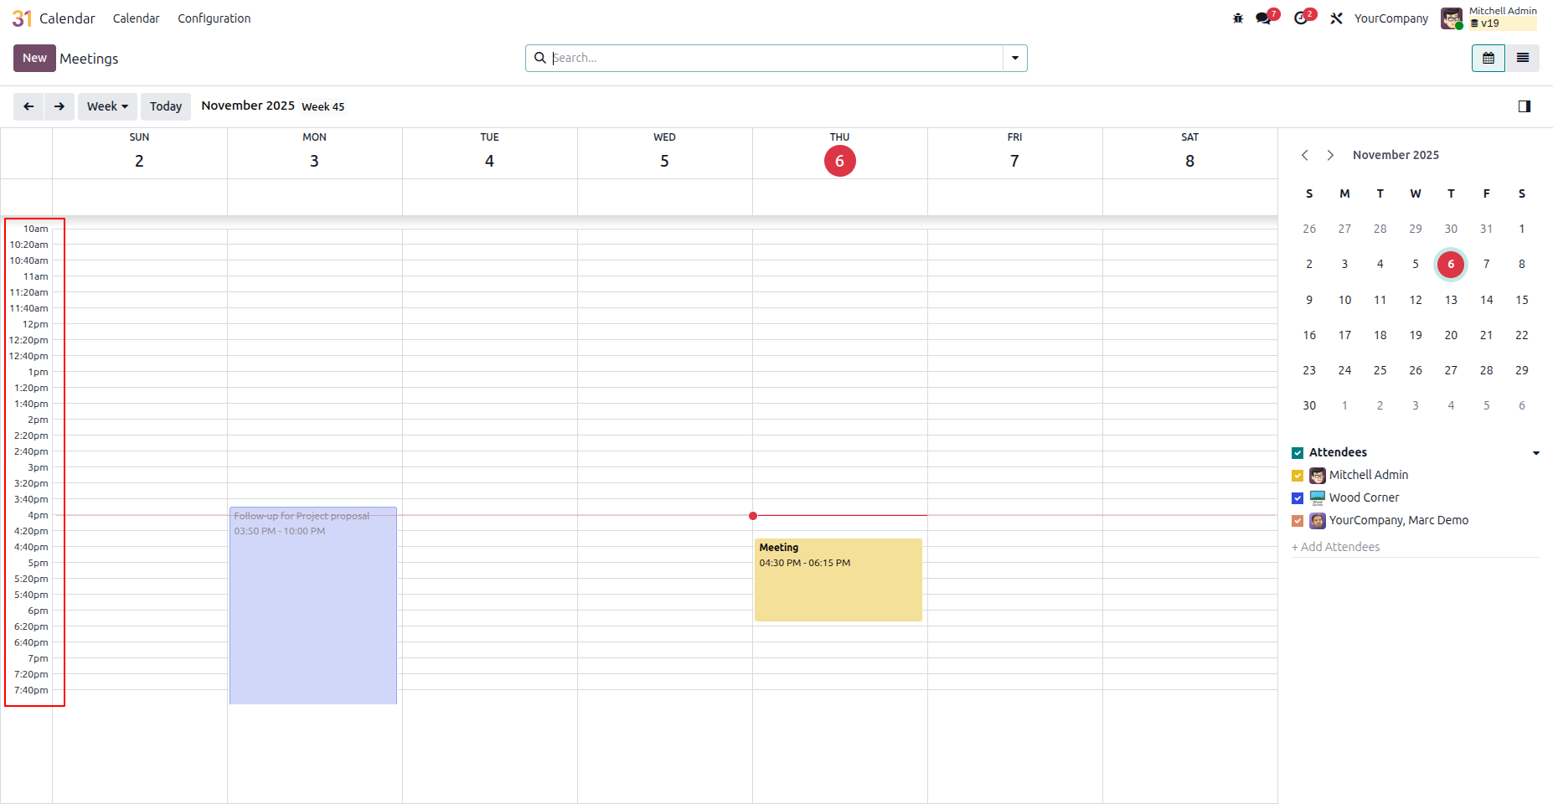This screenshot has width=1553, height=804.
Task: Uncheck the YourCompany, Marc Demo checkbox
Action: [1298, 521]
